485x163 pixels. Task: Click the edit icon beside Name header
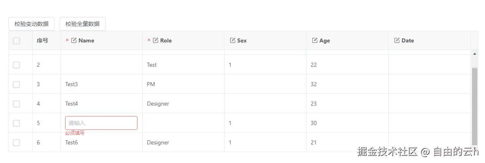coord(74,40)
